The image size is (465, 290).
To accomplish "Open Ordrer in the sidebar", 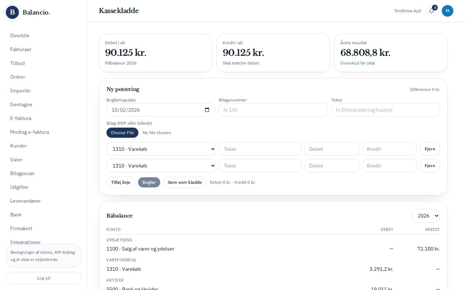I will click(44, 77).
